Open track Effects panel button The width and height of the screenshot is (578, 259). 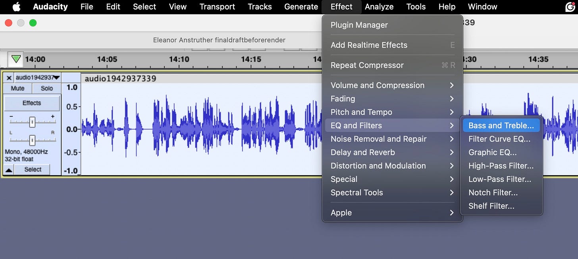pos(32,103)
